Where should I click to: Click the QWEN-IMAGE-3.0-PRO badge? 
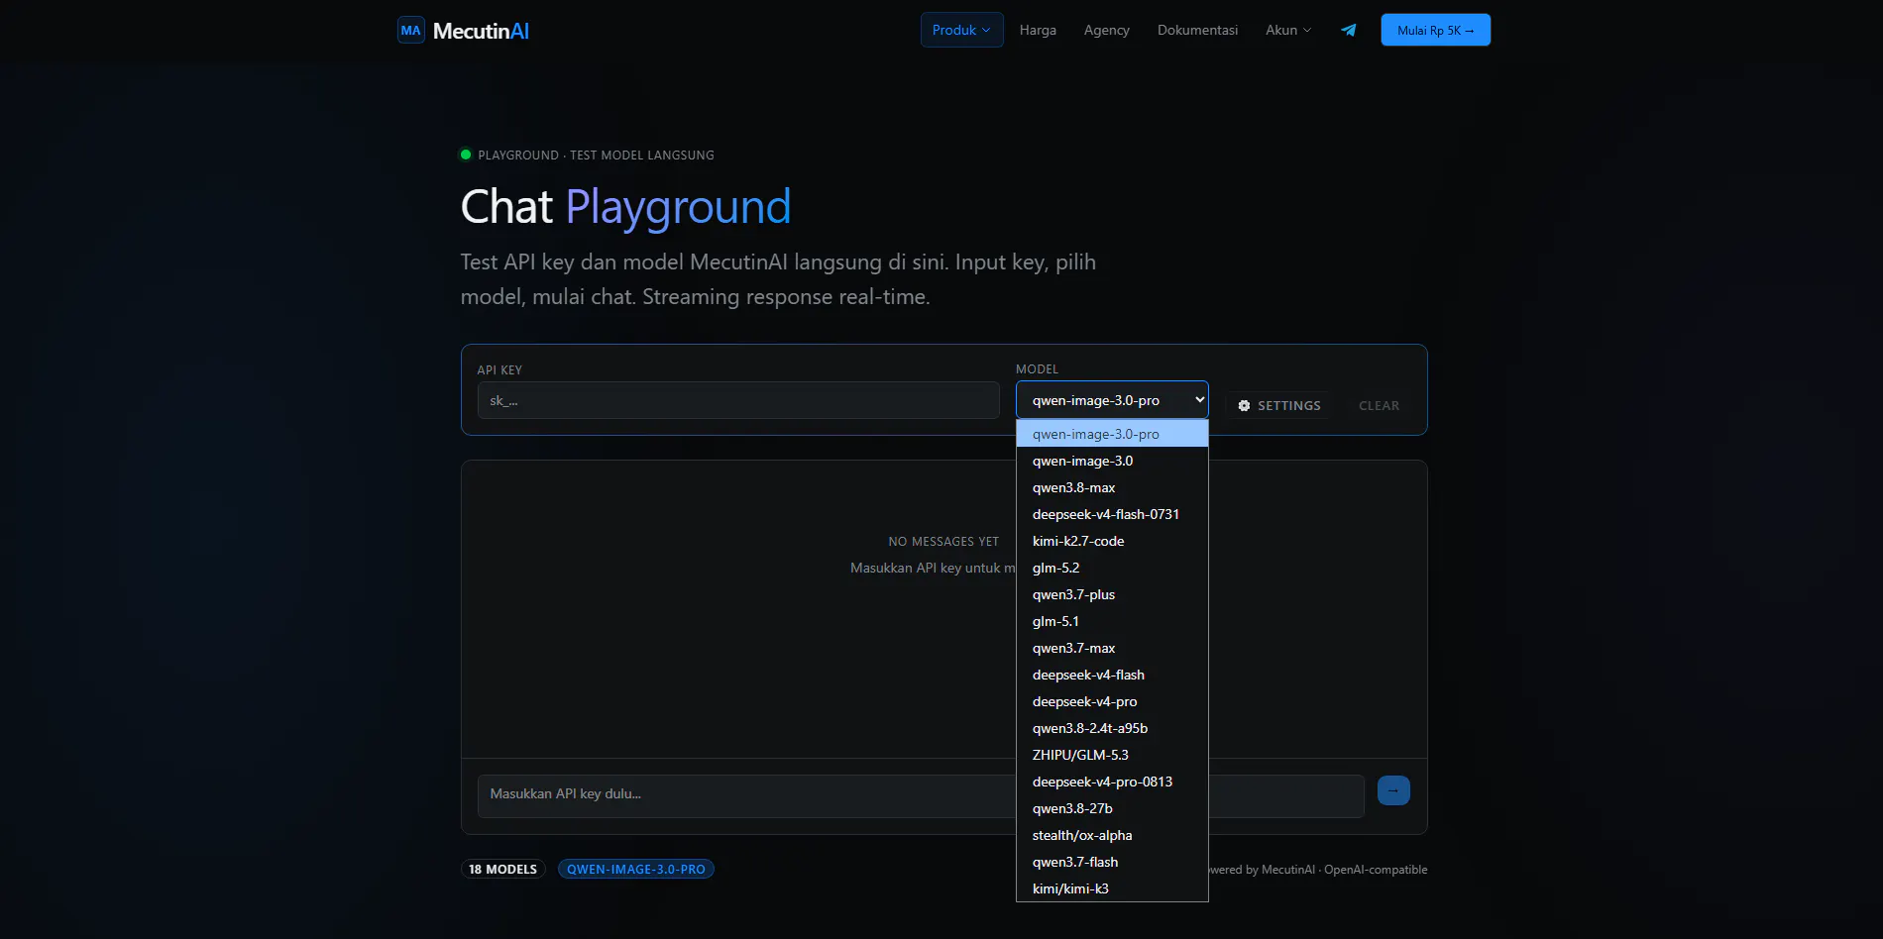click(x=636, y=869)
